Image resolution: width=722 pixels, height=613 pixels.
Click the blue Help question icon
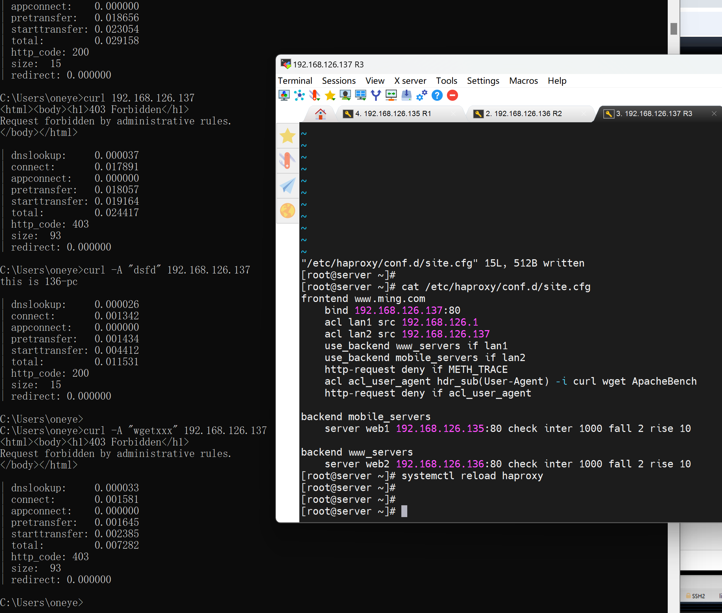437,95
